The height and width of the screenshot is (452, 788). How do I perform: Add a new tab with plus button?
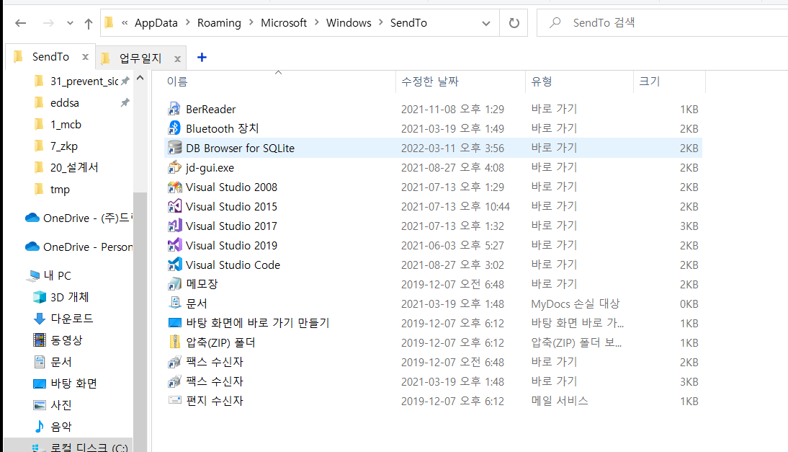(x=202, y=58)
